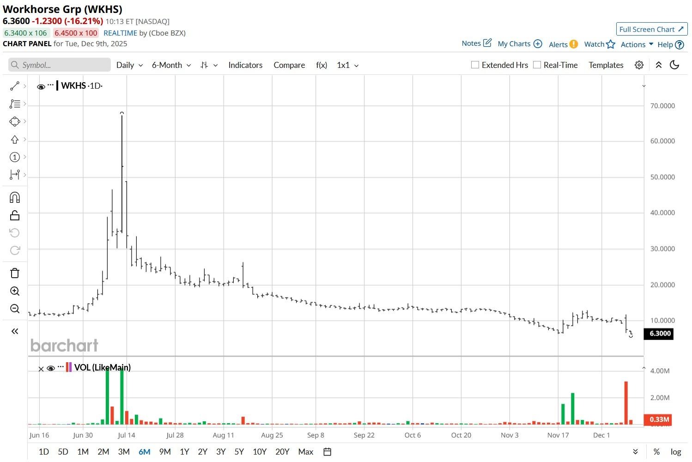The height and width of the screenshot is (462, 692).
Task: Choose the shapes drawing tool
Action: (15, 122)
